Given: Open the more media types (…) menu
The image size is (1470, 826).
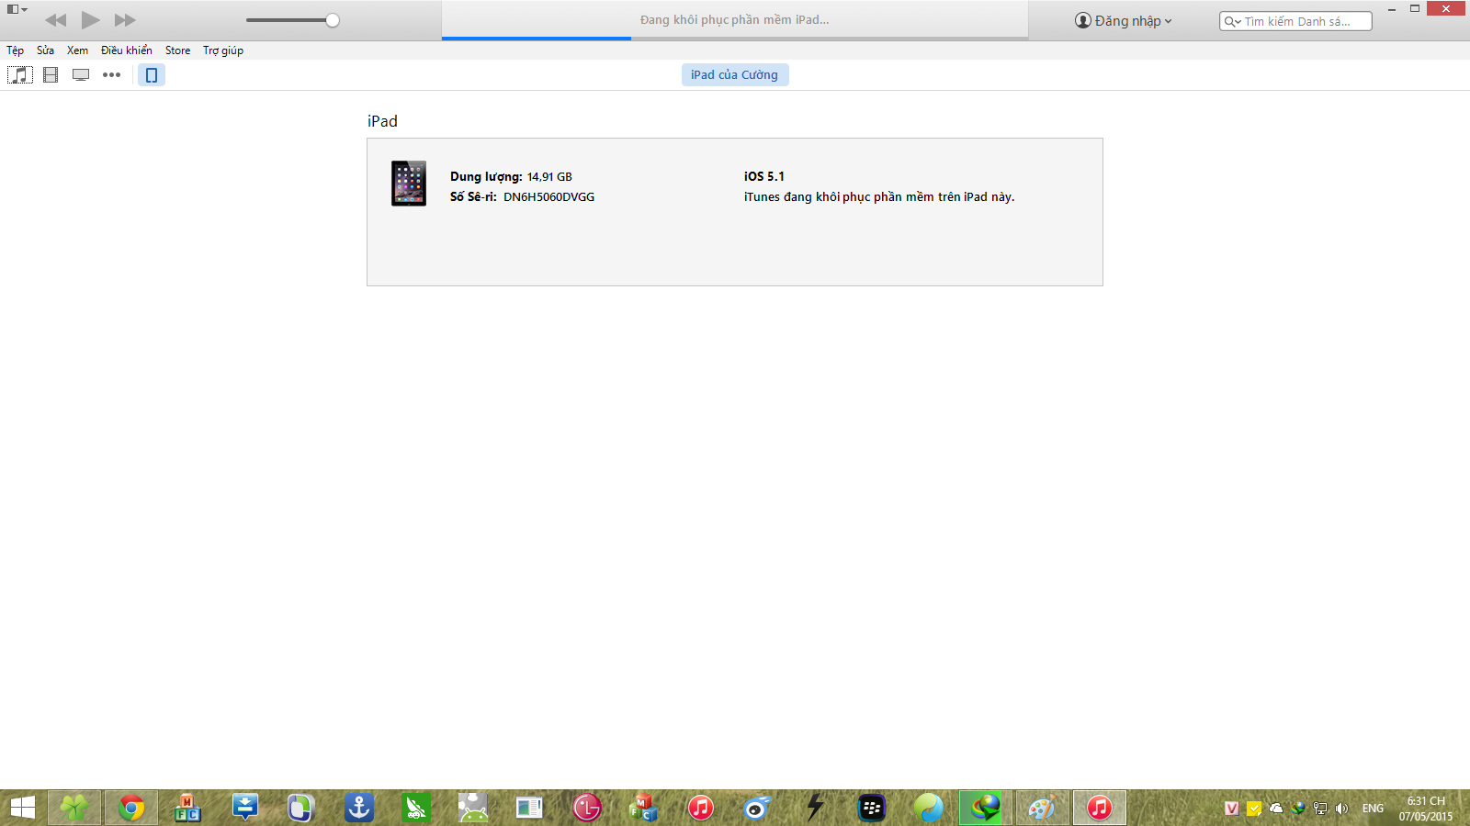Looking at the screenshot, I should 111,75.
